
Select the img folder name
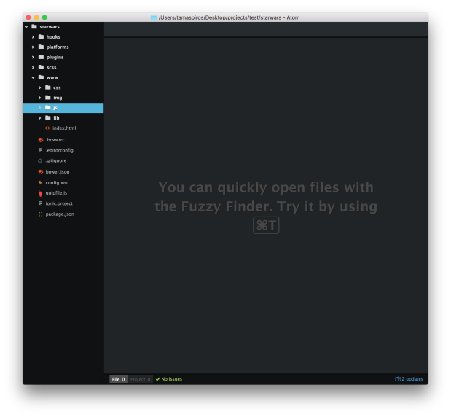[58, 98]
